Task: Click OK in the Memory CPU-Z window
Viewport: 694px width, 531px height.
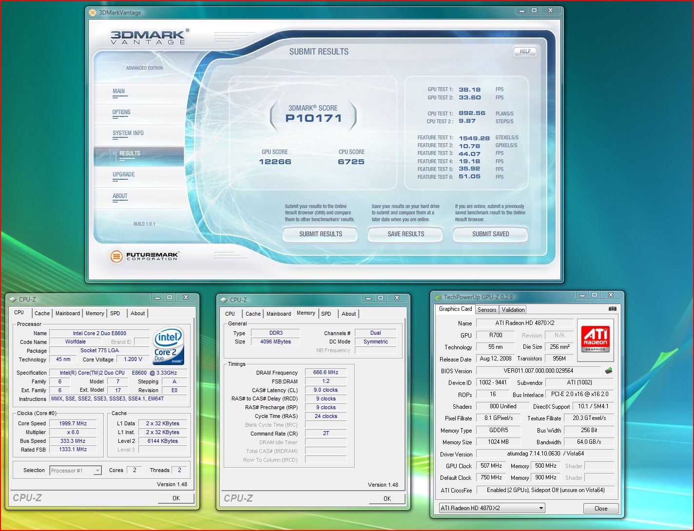Action: point(387,498)
